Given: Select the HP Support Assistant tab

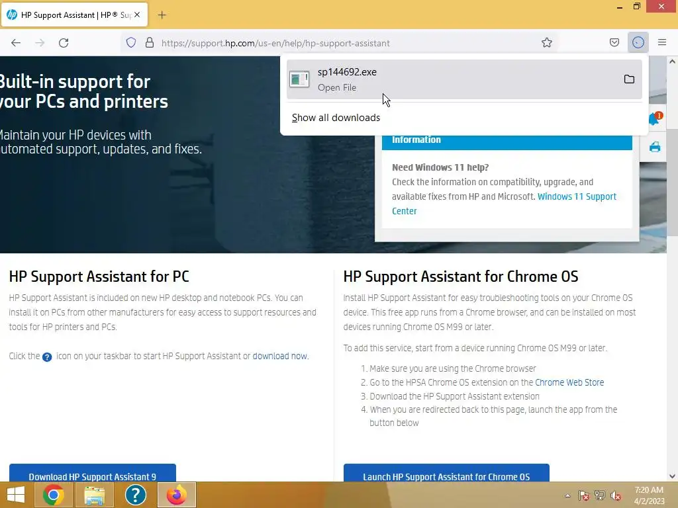Looking at the screenshot, I should pos(74,15).
